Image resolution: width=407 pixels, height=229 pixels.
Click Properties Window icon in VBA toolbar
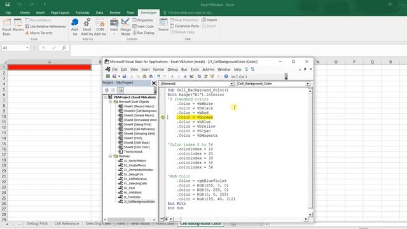point(205,76)
